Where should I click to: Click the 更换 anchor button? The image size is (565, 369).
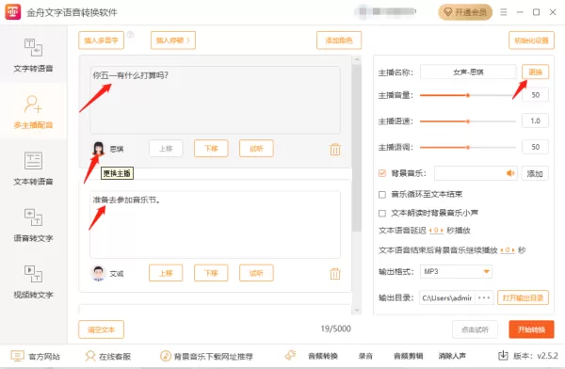(x=535, y=72)
